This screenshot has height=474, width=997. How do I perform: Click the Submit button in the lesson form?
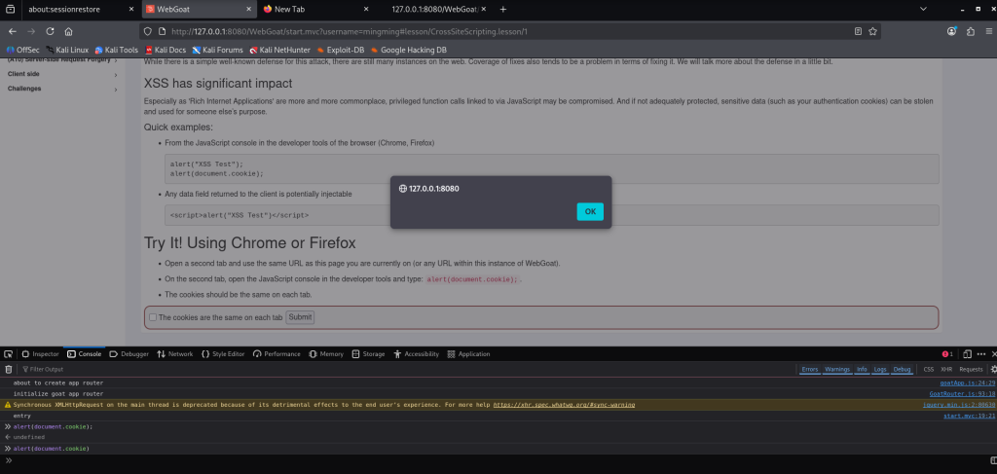pos(300,317)
